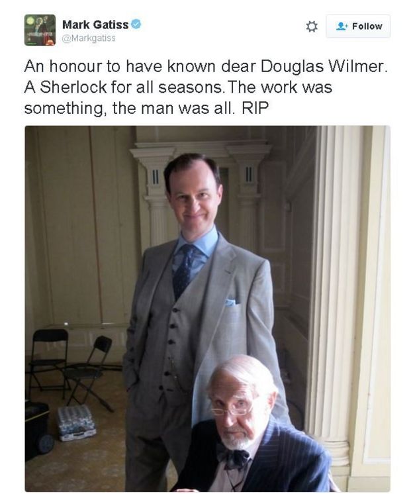Screen dimensions: 413x494
Task: Open the gear icon user actions menu
Action: [x=312, y=26]
